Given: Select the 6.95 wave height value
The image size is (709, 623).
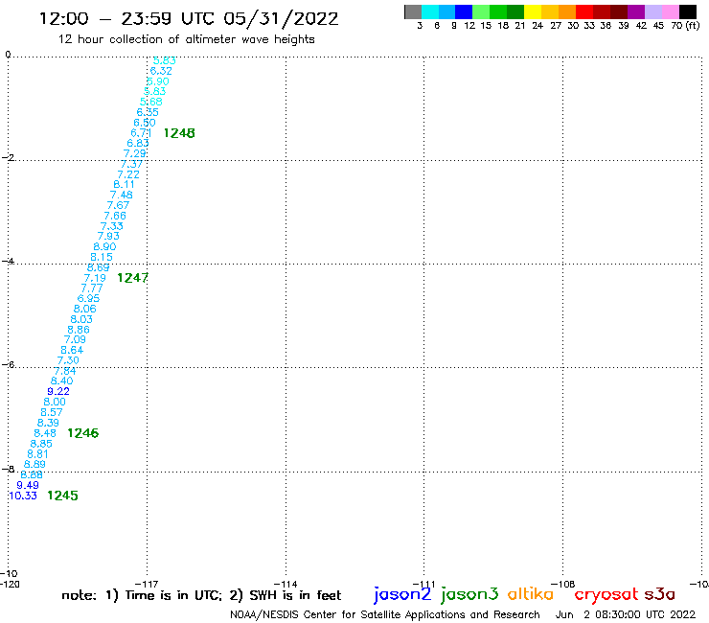Looking at the screenshot, I should coord(88,298).
